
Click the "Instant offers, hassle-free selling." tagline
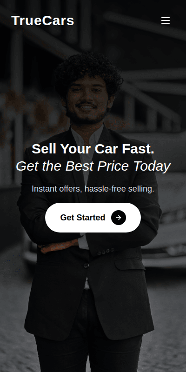(93, 189)
